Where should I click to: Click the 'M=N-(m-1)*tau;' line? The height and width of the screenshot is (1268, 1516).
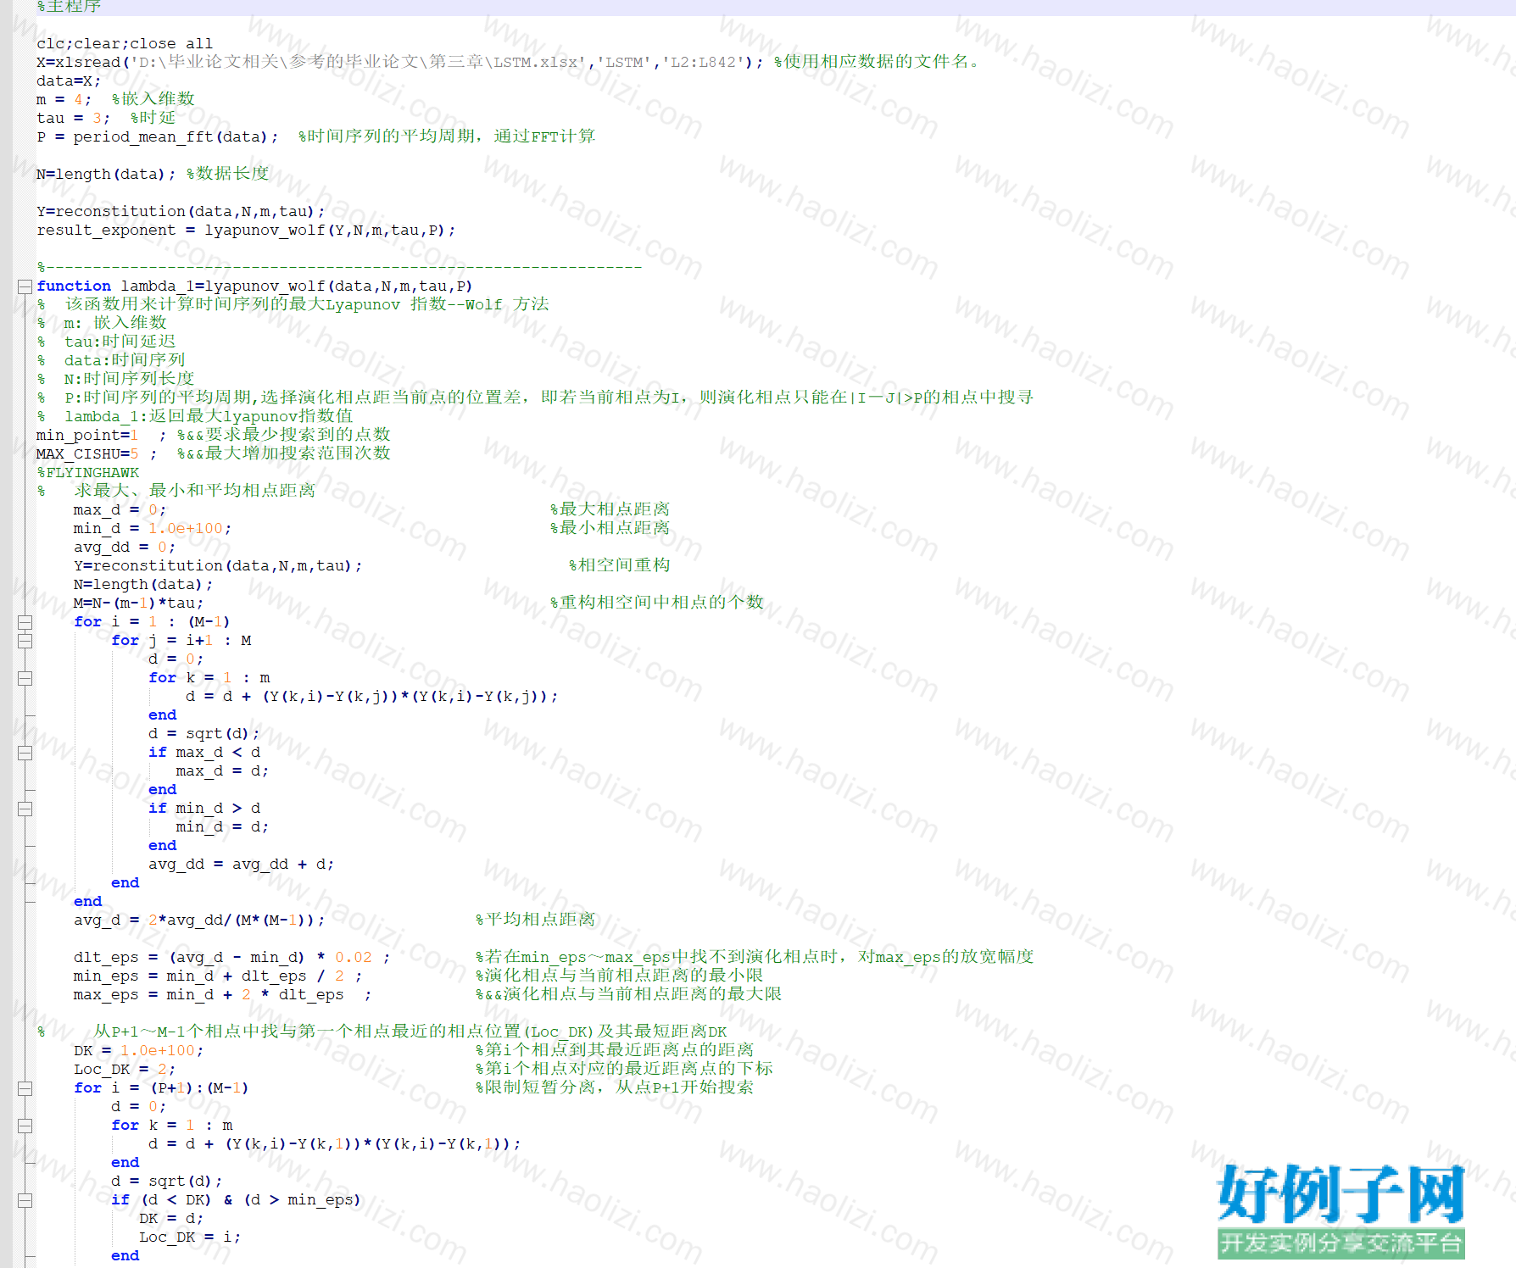138,603
